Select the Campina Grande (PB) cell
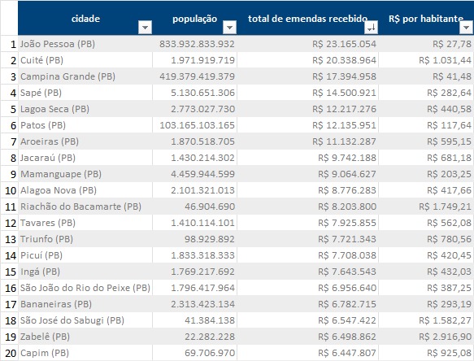 (85, 76)
